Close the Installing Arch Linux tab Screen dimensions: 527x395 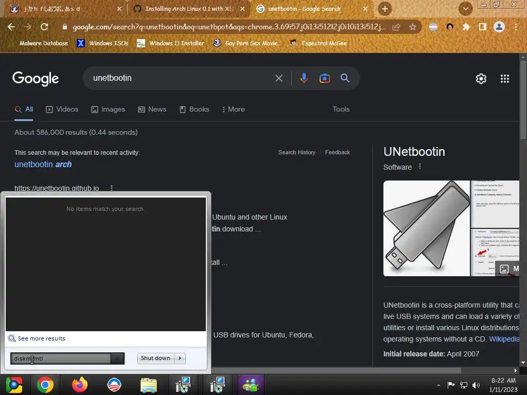[242, 9]
